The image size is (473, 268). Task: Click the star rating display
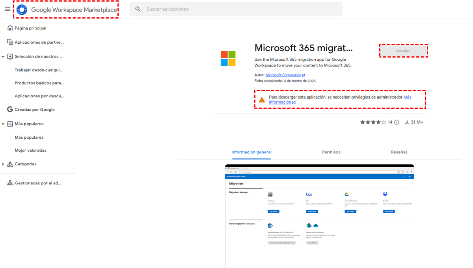coord(373,122)
